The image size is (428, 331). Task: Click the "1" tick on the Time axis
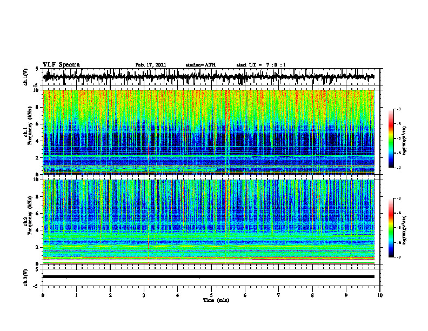(x=76, y=295)
